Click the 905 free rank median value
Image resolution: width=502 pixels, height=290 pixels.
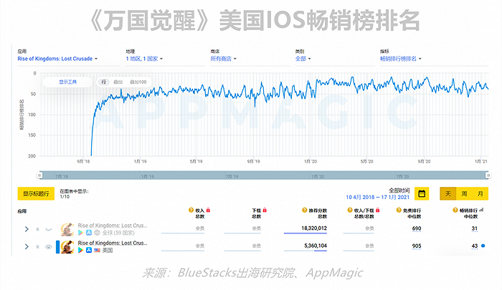(417, 246)
